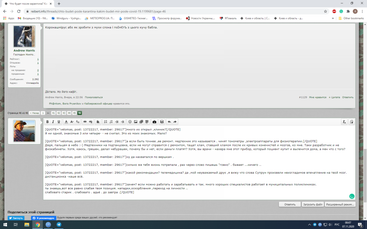Increase indent of selected text

pyautogui.click(x=123, y=122)
